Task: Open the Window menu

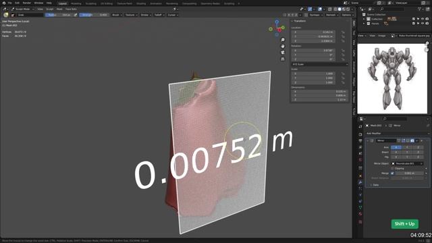Action: [38, 3]
